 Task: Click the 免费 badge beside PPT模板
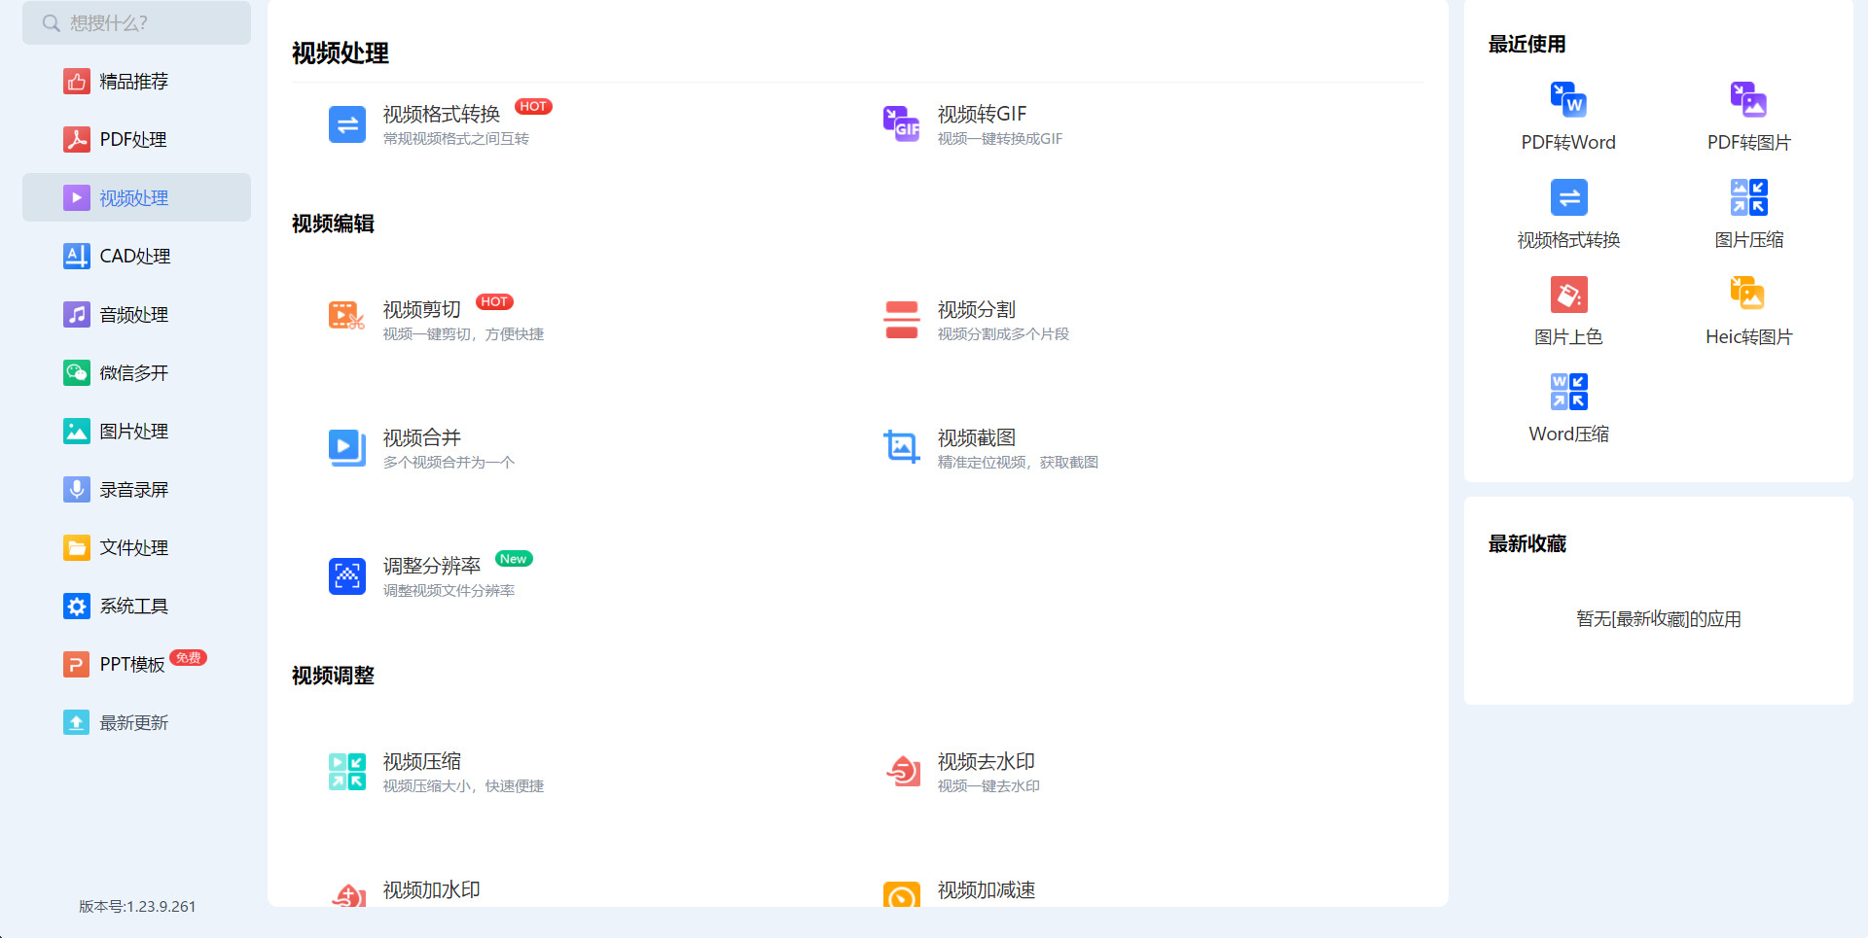tap(188, 658)
